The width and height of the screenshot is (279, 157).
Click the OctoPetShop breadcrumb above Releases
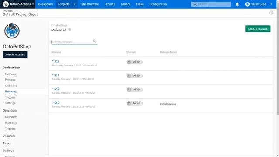coord(59,25)
